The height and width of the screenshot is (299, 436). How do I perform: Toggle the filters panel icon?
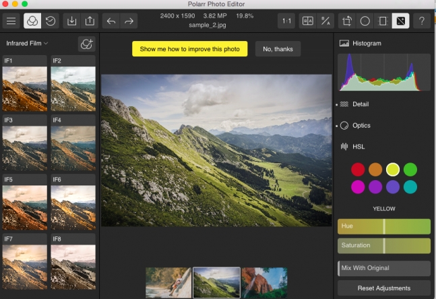[x=32, y=21]
